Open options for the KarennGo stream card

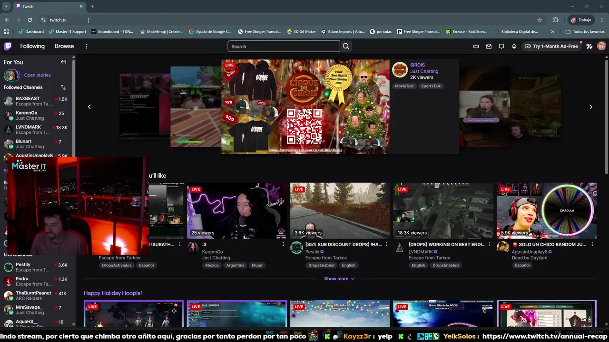[283, 245]
